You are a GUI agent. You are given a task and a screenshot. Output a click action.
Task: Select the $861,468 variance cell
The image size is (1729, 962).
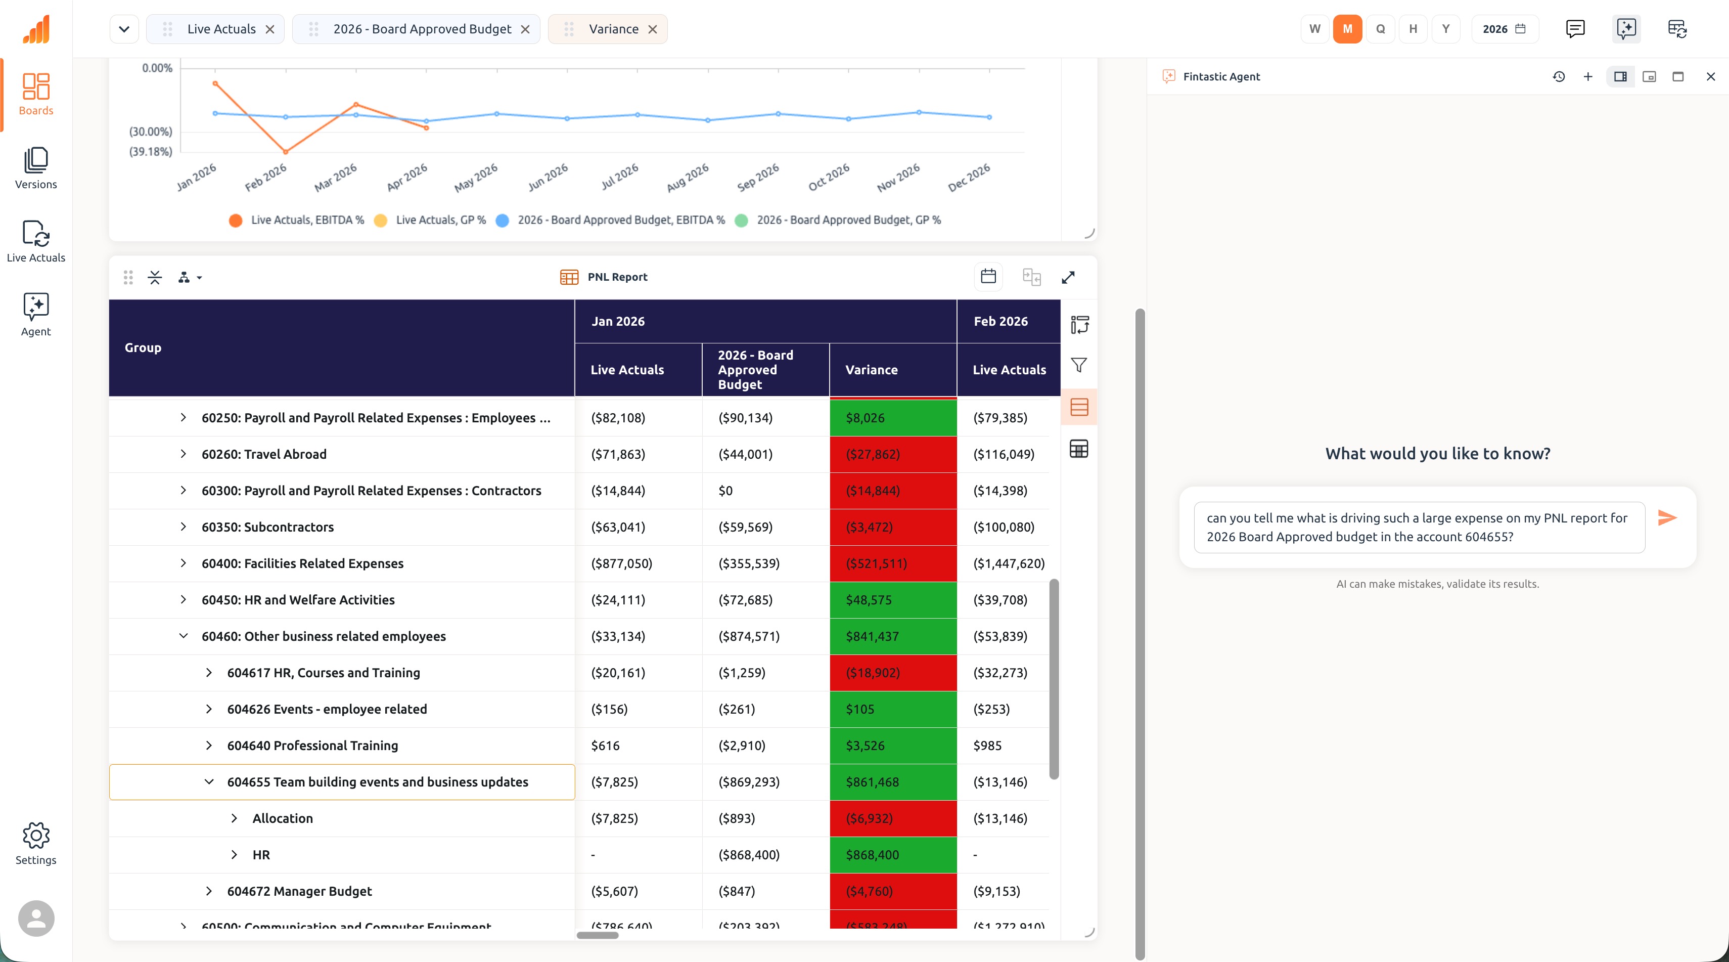tap(893, 781)
